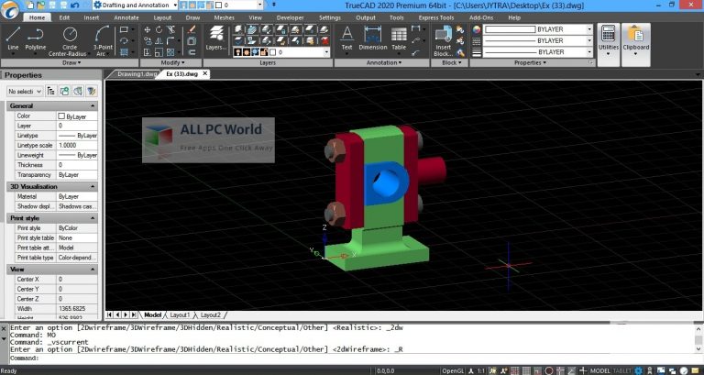
Task: Select the Dimension tool
Action: (x=372, y=38)
